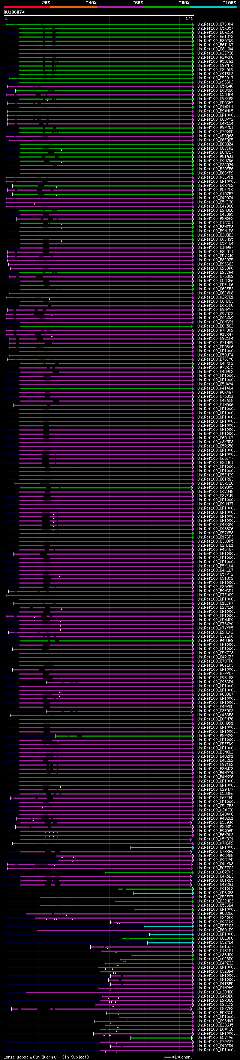
Task: Select the UniRef100_C6LWH8 label
Action: (215, 938)
